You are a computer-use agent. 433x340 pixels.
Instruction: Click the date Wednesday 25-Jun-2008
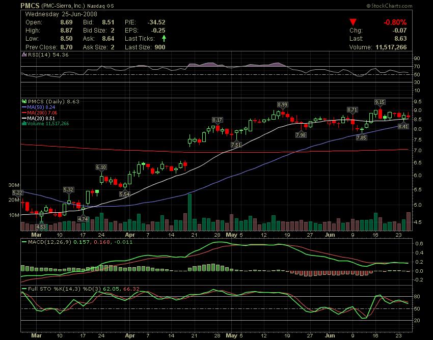(61, 14)
